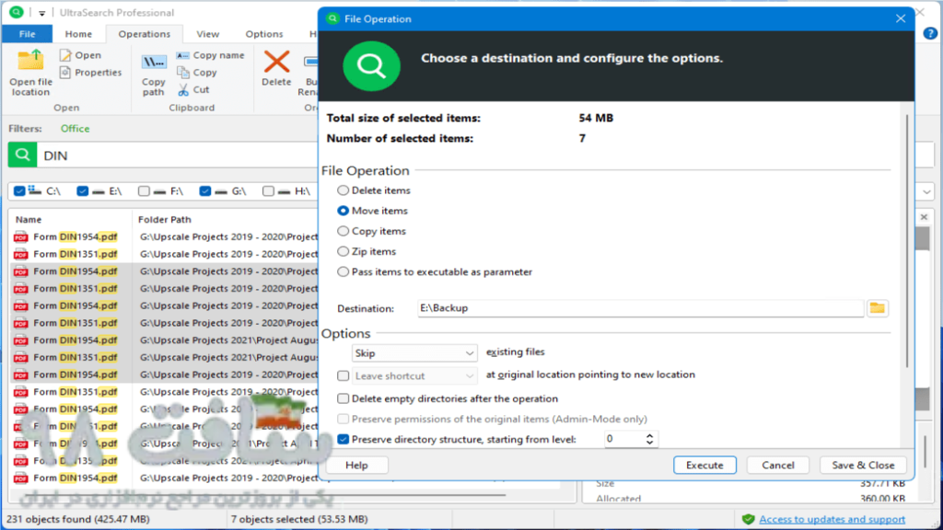The image size is (943, 530).
Task: Select the Zip items radio button
Action: click(x=343, y=252)
